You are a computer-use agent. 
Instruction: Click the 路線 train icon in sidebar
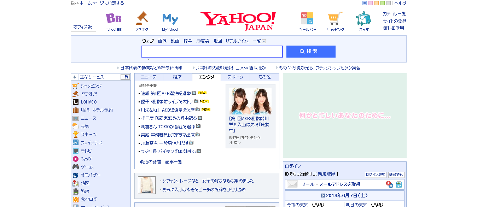pyautogui.click(x=75, y=191)
